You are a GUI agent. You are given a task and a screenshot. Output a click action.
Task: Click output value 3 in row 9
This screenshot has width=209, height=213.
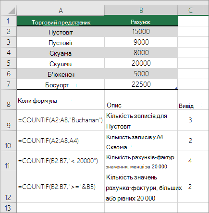(x=190, y=120)
